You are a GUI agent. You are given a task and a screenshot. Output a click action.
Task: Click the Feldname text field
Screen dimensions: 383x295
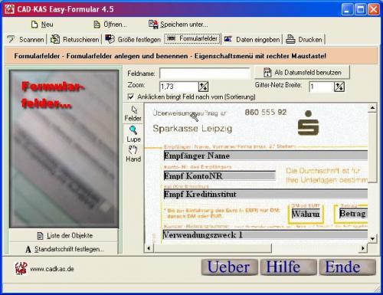pyautogui.click(x=205, y=74)
